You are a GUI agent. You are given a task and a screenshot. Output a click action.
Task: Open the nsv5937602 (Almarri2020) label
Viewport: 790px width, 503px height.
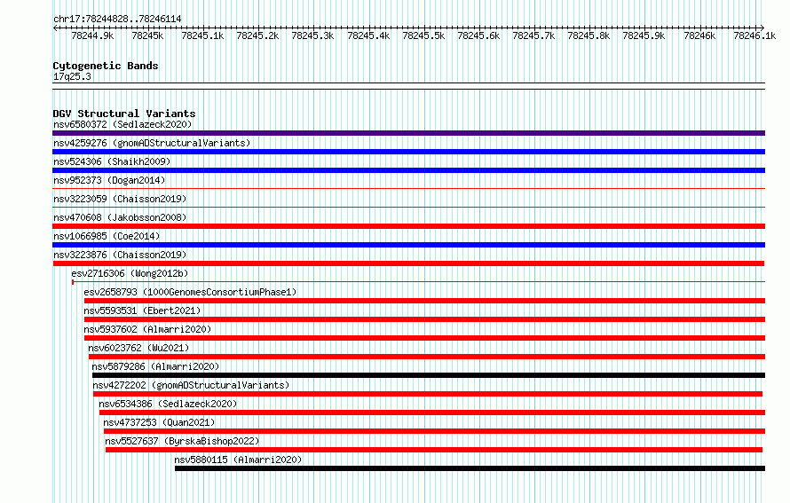(x=147, y=329)
